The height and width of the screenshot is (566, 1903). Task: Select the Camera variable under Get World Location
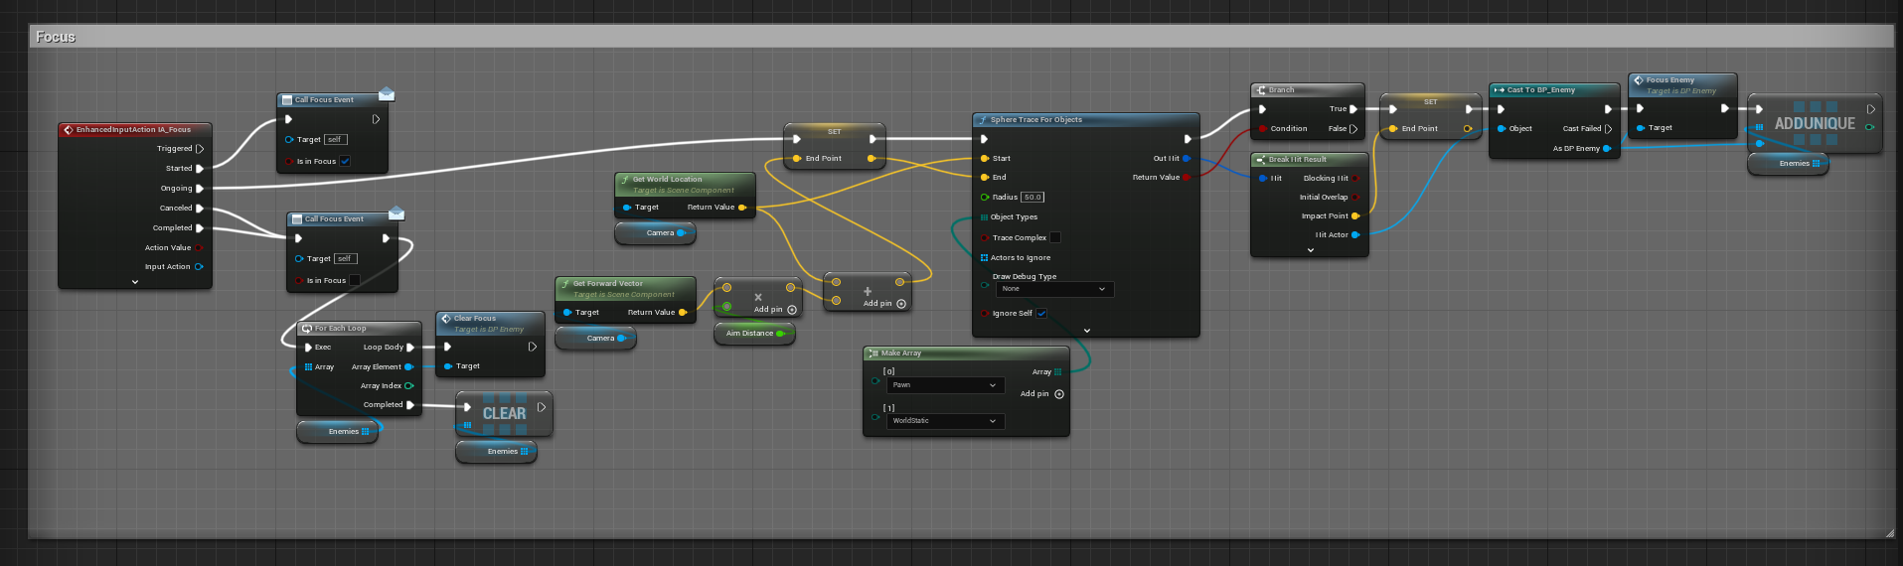656,233
